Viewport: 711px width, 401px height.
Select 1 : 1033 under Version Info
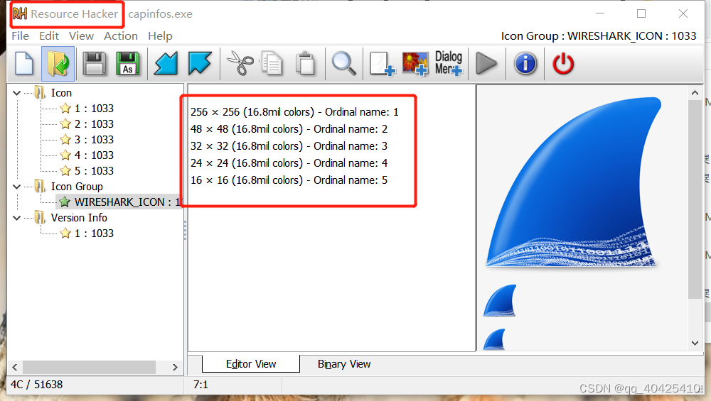(94, 233)
